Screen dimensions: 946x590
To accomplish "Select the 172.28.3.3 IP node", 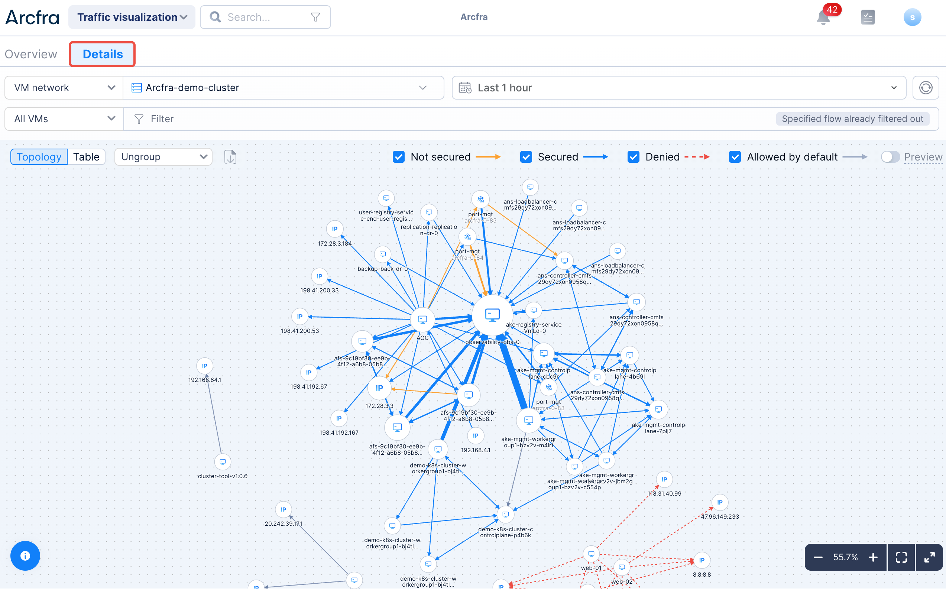I will click(x=379, y=388).
